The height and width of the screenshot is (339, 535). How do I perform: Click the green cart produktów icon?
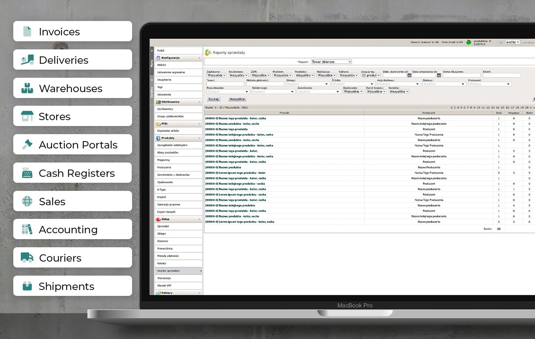point(469,42)
